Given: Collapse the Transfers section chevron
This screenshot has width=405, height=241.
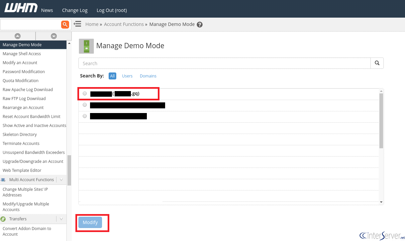Looking at the screenshot, I should tap(61, 219).
